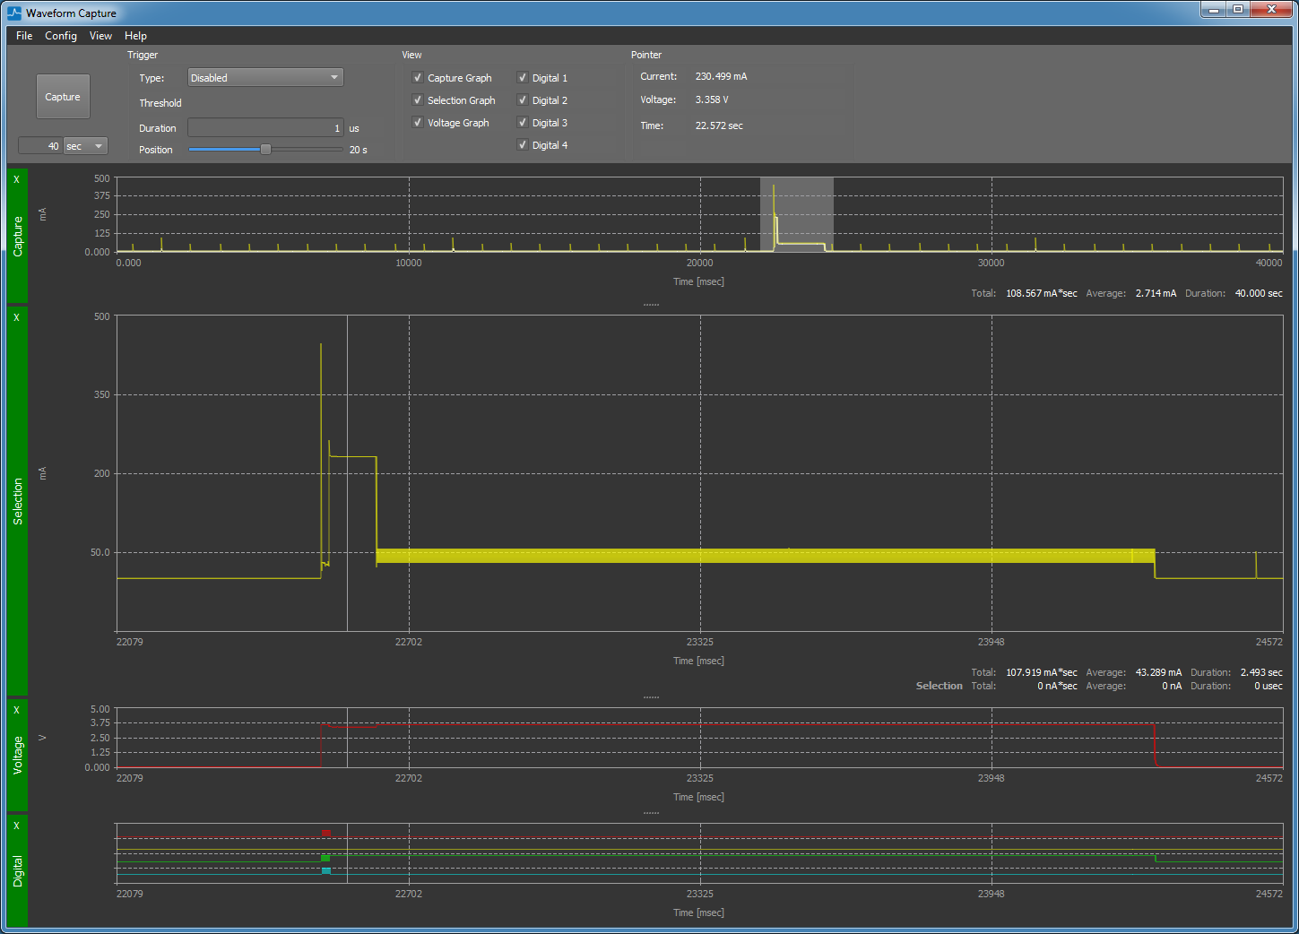Remove the Digital panel with its X icon
The height and width of the screenshot is (934, 1299).
click(x=16, y=825)
